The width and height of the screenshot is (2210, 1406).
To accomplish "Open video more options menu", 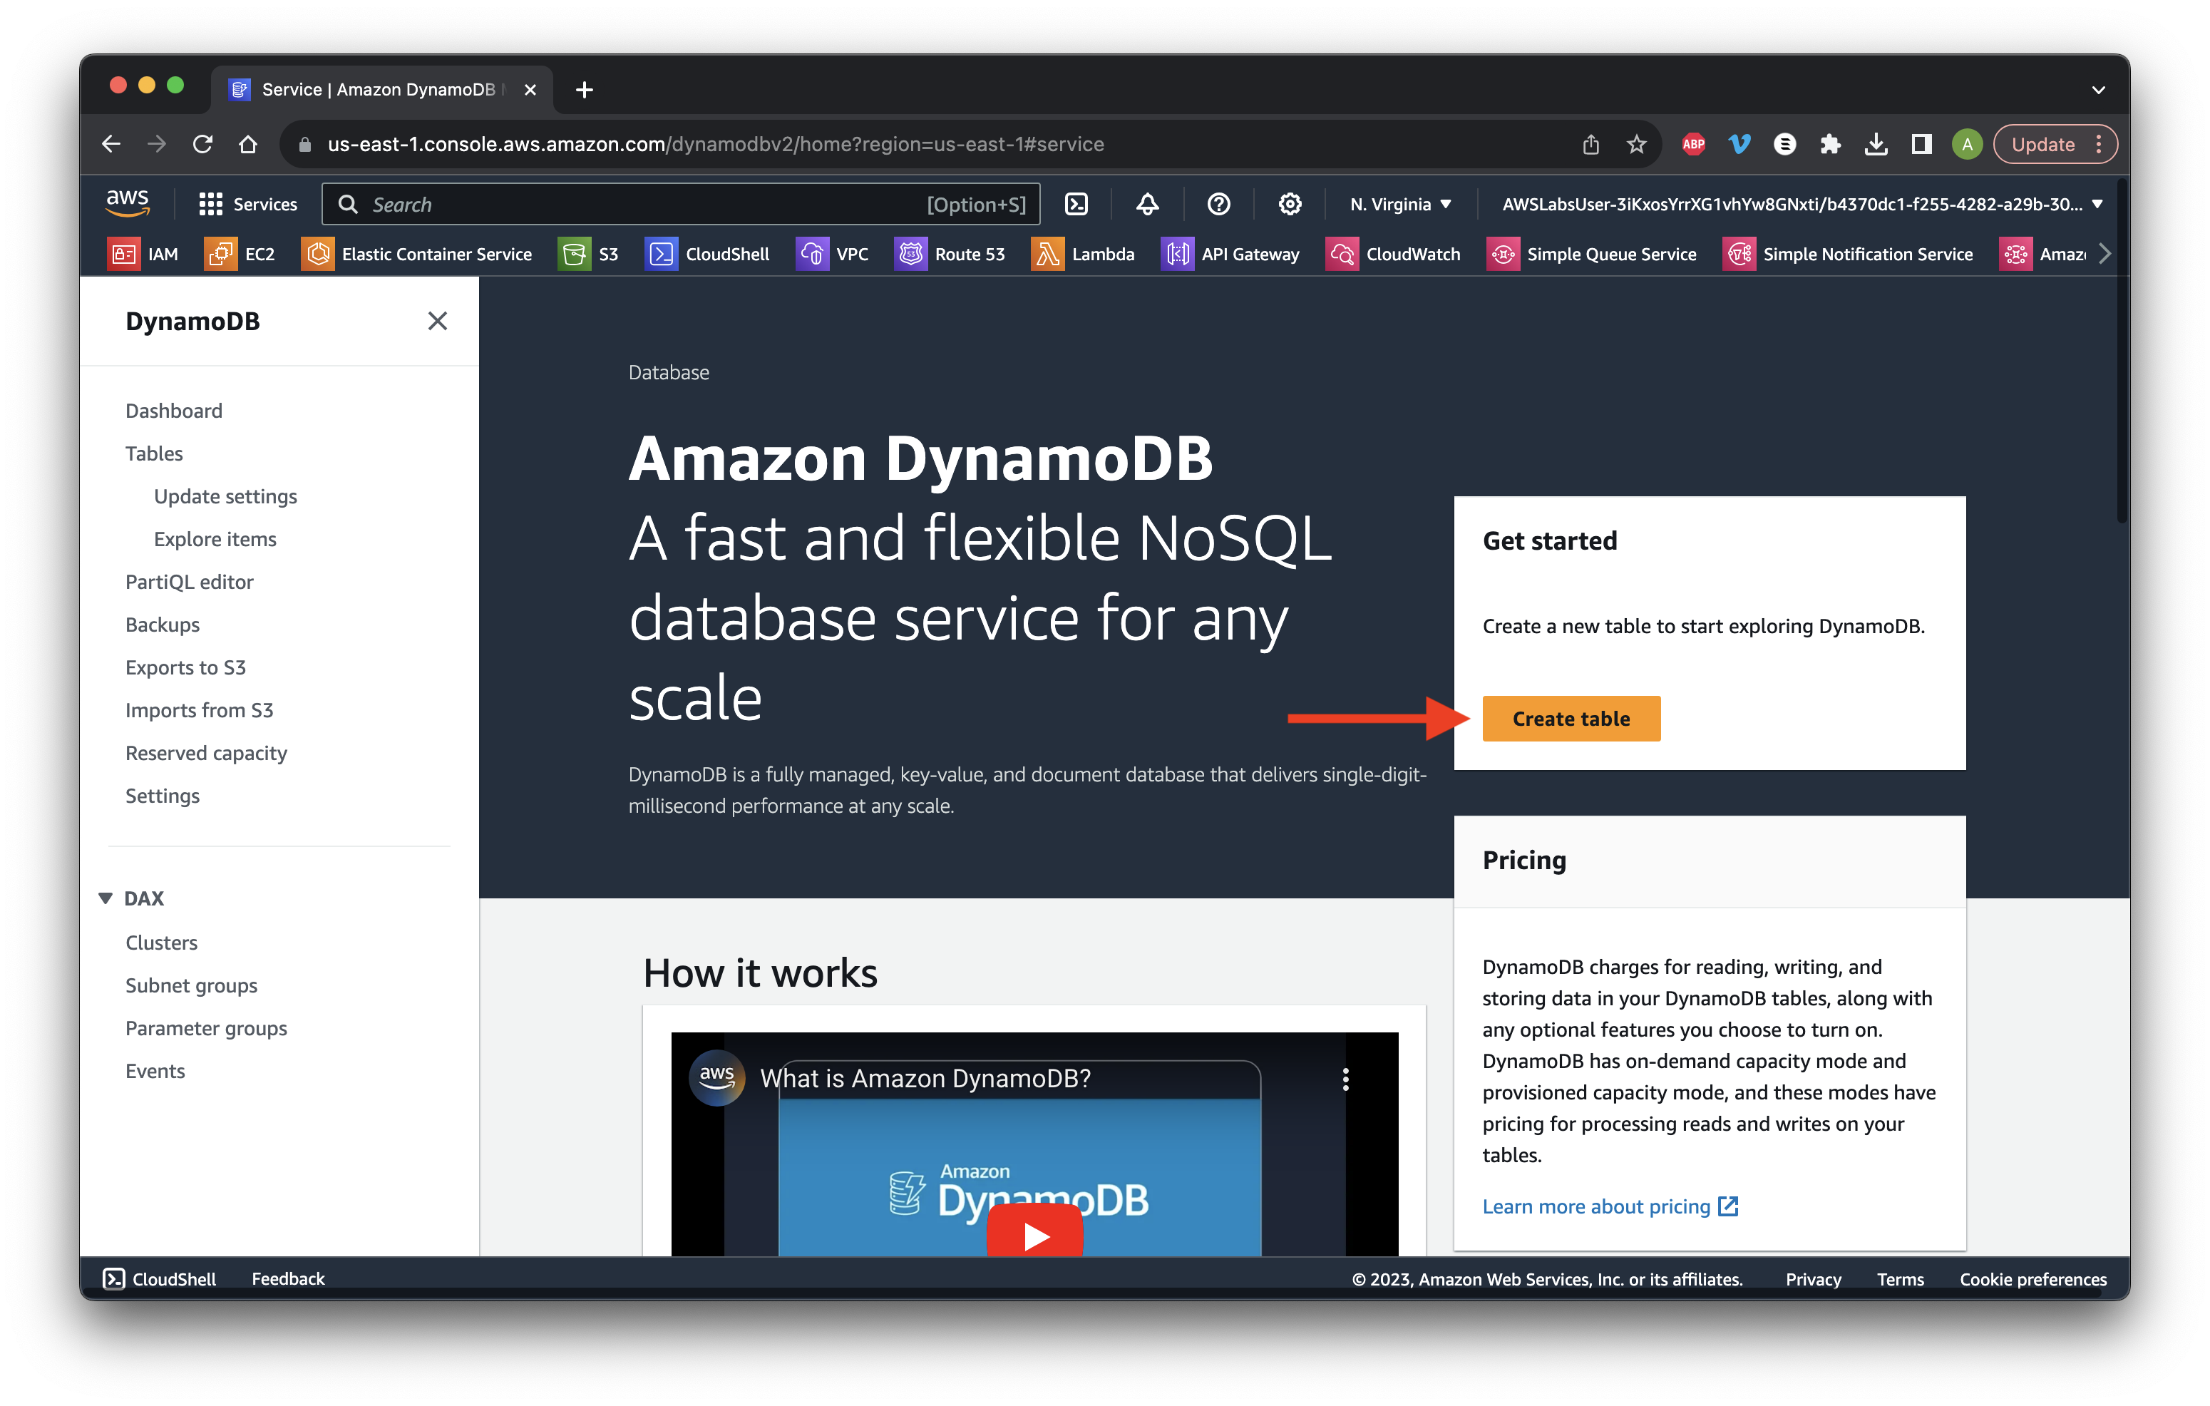I will tap(1345, 1079).
